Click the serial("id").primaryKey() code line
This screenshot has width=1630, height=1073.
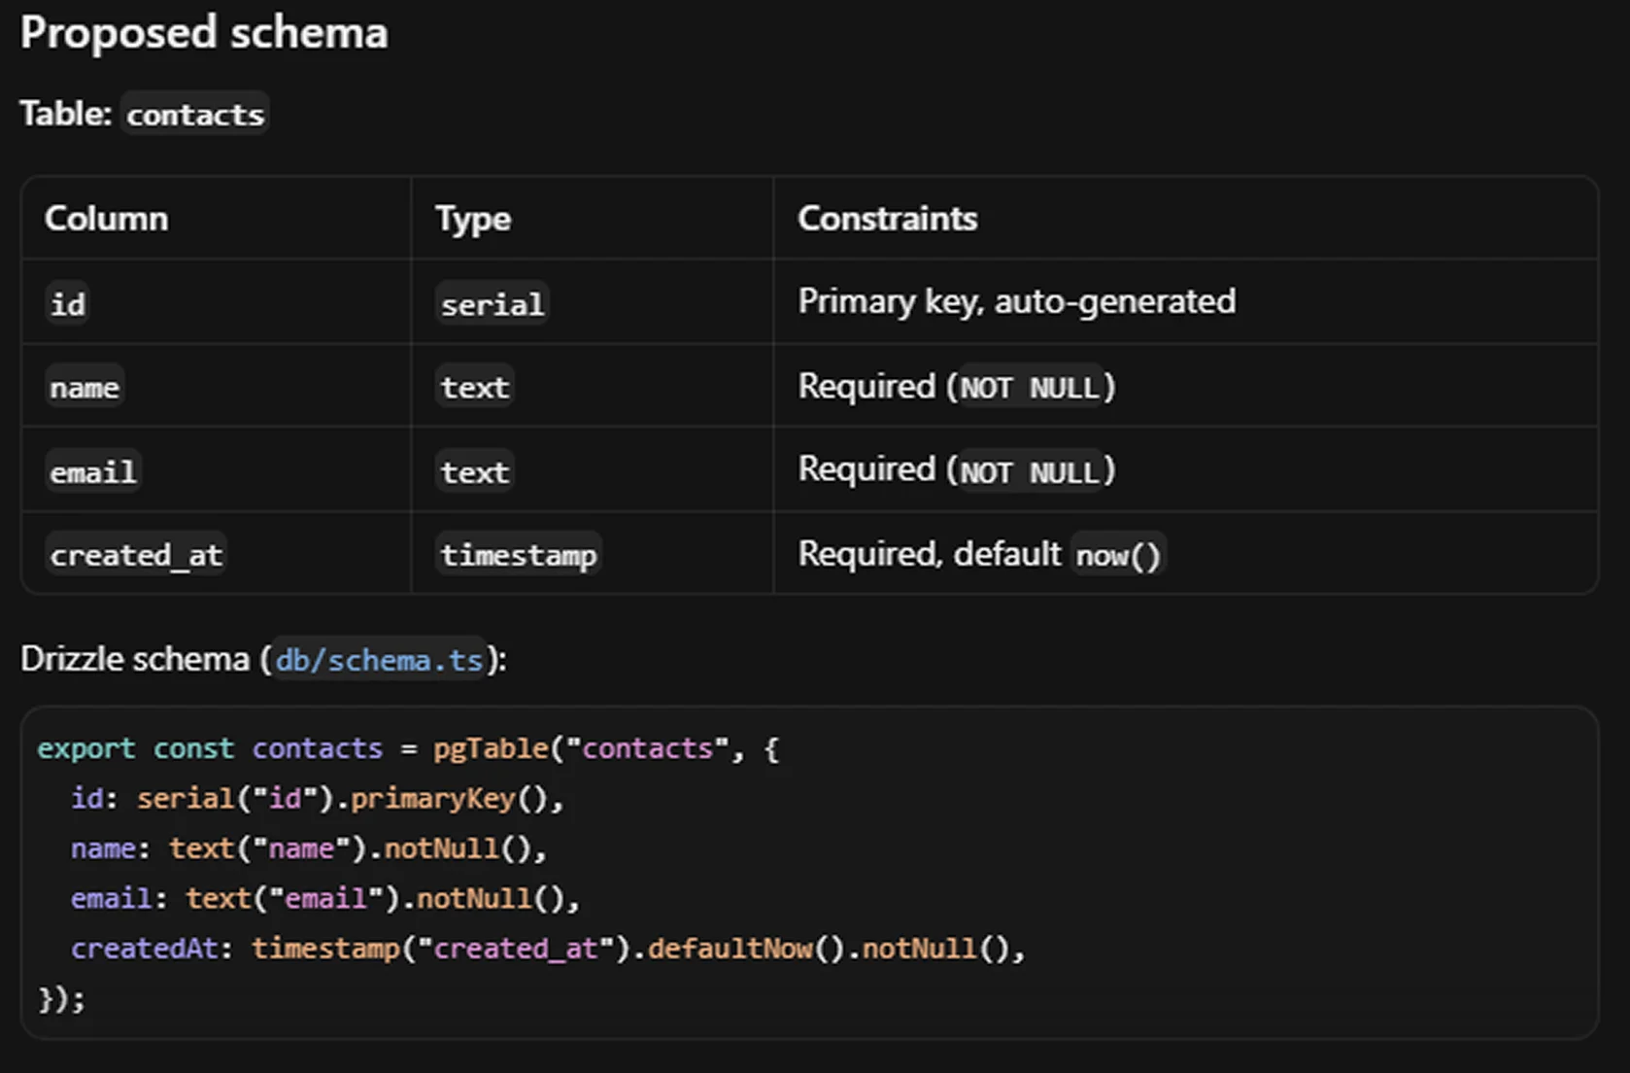tap(317, 799)
